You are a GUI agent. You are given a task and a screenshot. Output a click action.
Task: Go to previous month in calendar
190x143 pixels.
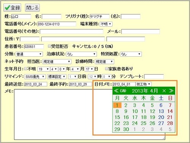point(116,91)
